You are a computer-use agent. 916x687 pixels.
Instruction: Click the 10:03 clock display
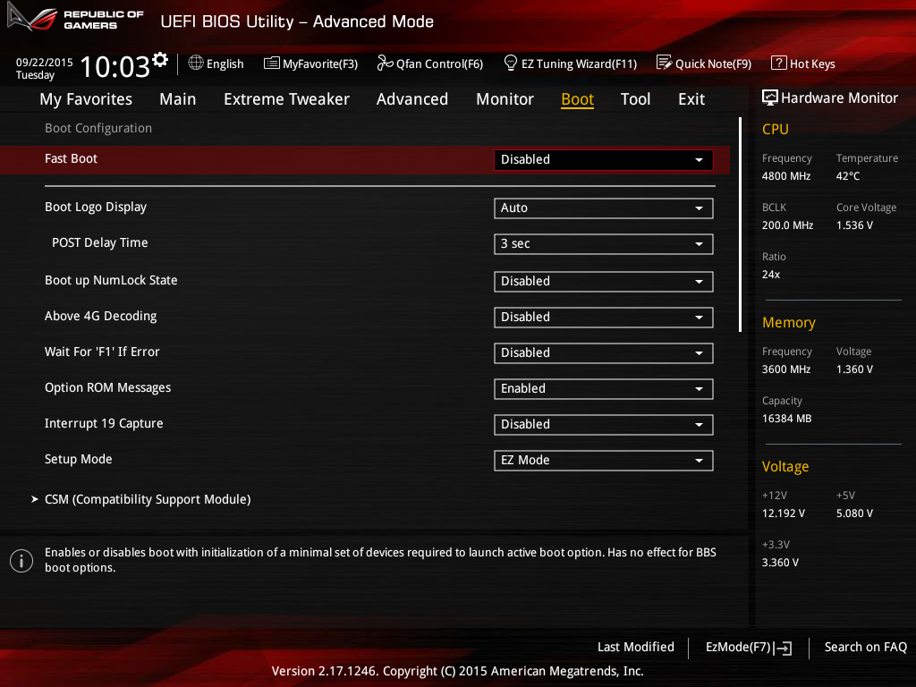coord(115,66)
